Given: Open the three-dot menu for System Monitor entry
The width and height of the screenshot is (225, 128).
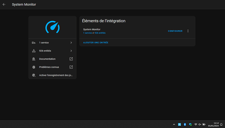Looking at the screenshot, I should click(x=188, y=31).
